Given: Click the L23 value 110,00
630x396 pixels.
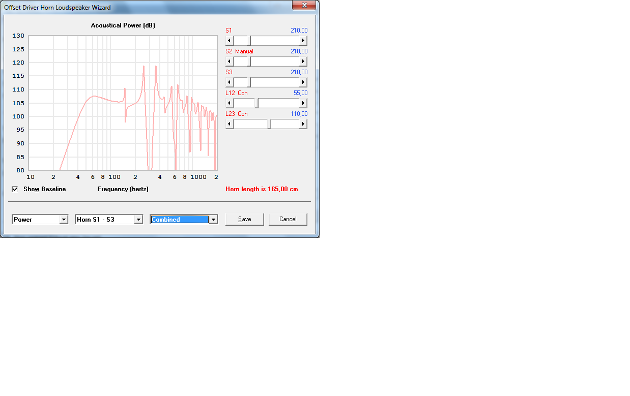Looking at the screenshot, I should tap(299, 114).
